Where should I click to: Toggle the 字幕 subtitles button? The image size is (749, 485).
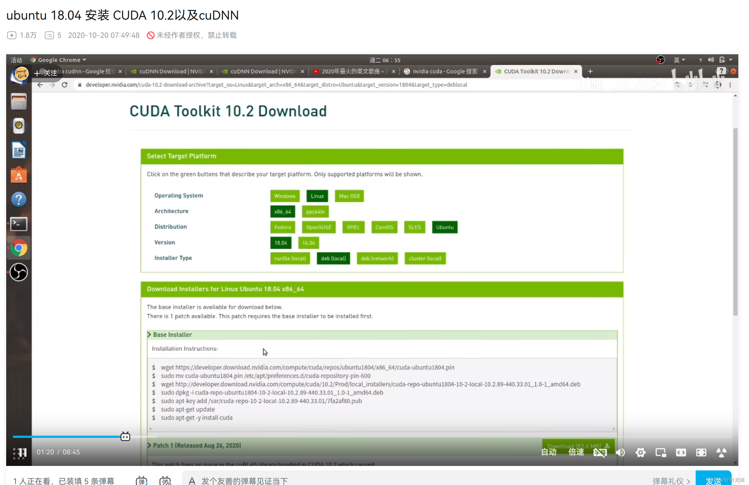600,452
